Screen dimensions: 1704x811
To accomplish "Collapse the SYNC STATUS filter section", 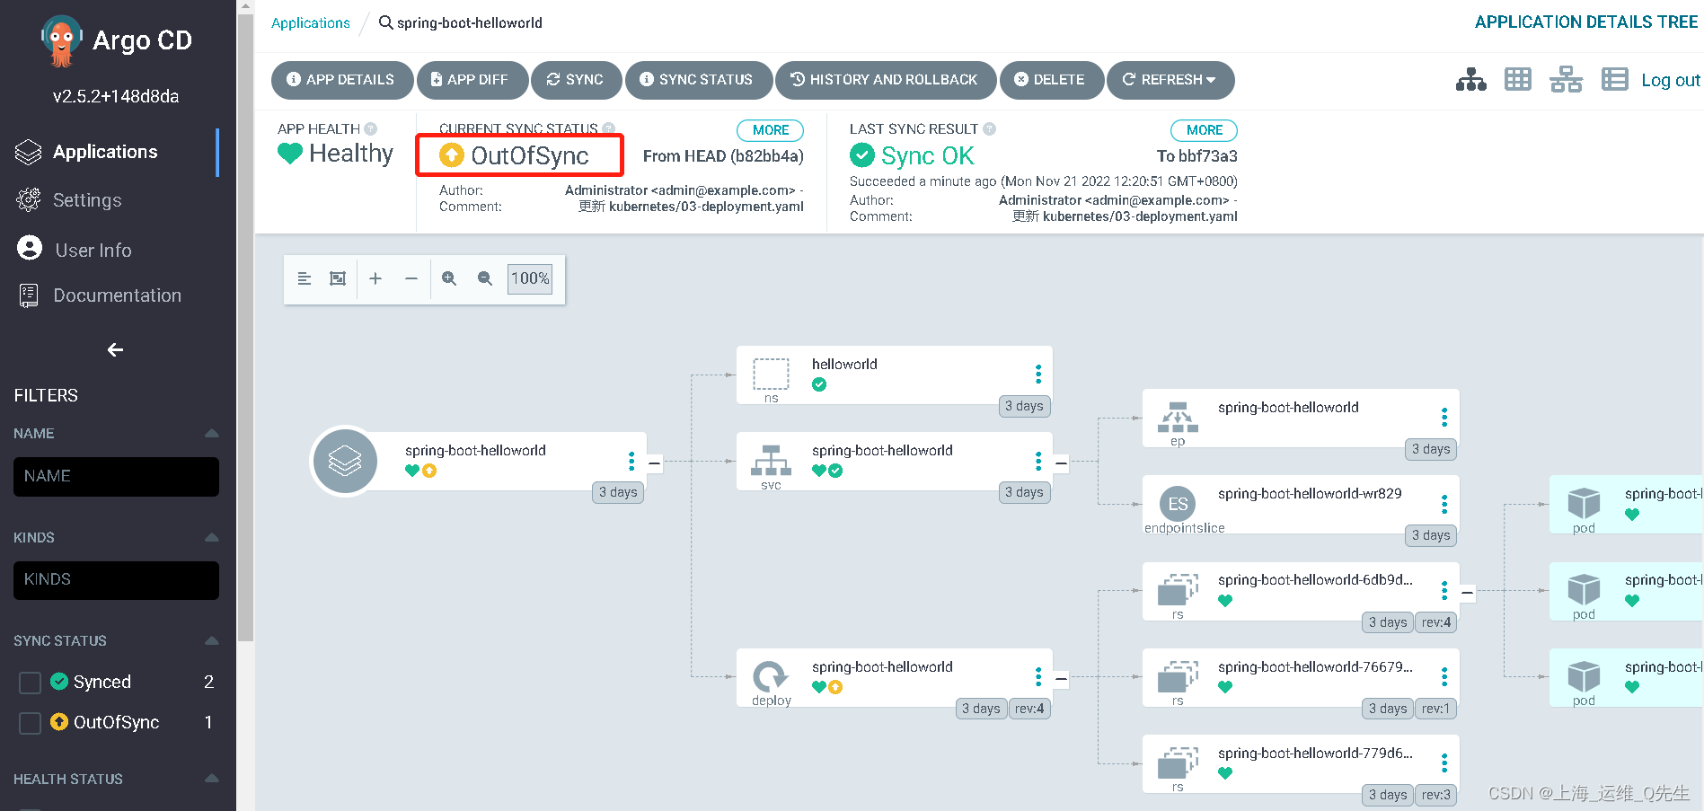I will [212, 640].
